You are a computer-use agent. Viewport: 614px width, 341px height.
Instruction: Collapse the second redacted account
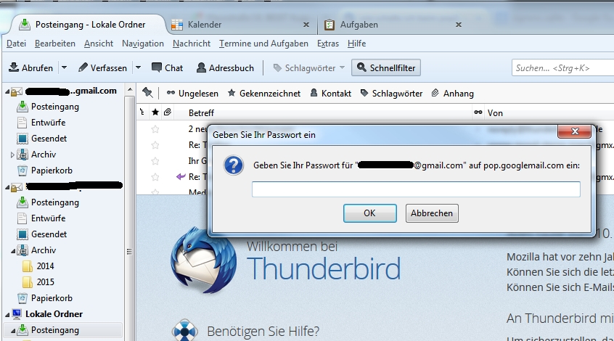[x=7, y=187]
